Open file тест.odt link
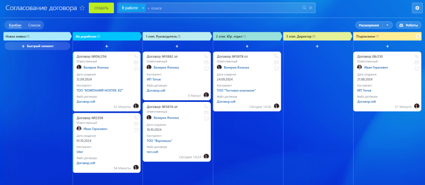 (x=152, y=152)
